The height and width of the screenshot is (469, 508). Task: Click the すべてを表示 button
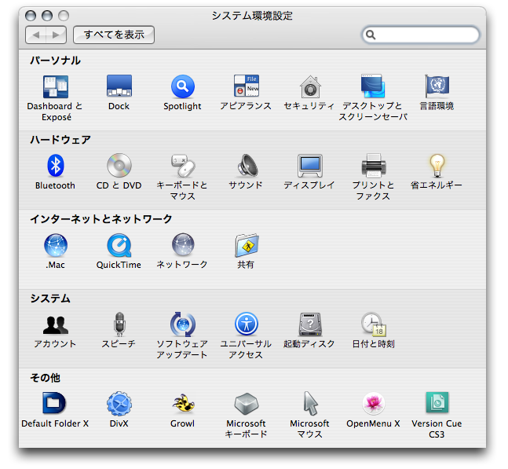coord(114,35)
